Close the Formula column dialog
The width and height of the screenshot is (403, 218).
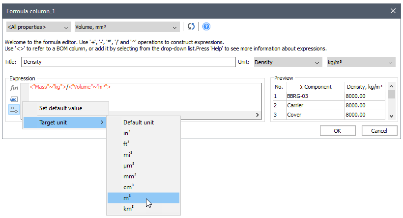[x=393, y=10]
